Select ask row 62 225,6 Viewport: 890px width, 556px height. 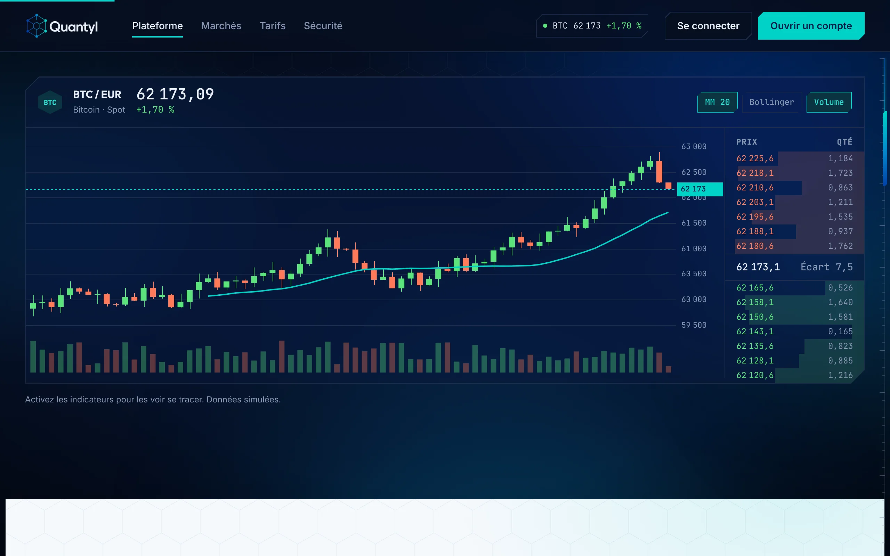click(x=794, y=158)
